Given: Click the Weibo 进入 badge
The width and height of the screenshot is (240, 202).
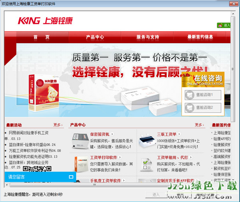Looking at the screenshot, I should pyautogui.click(x=224, y=25).
